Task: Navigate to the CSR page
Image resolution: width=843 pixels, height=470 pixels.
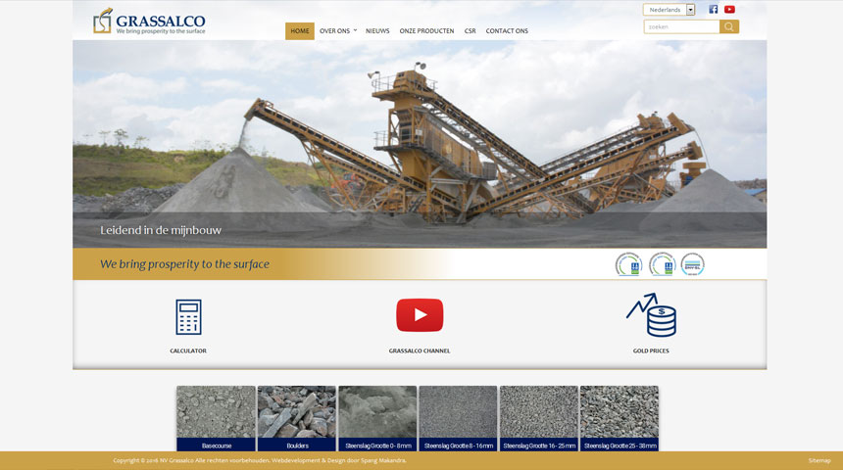Action: pos(471,30)
